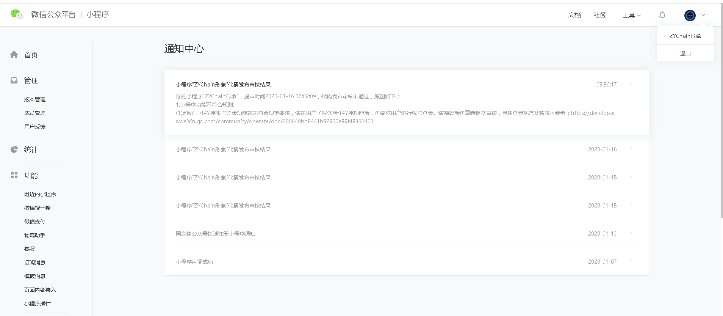Viewport: 723px width, 316px height.
Task: Go to 首页 in sidebar
Action: coord(31,55)
